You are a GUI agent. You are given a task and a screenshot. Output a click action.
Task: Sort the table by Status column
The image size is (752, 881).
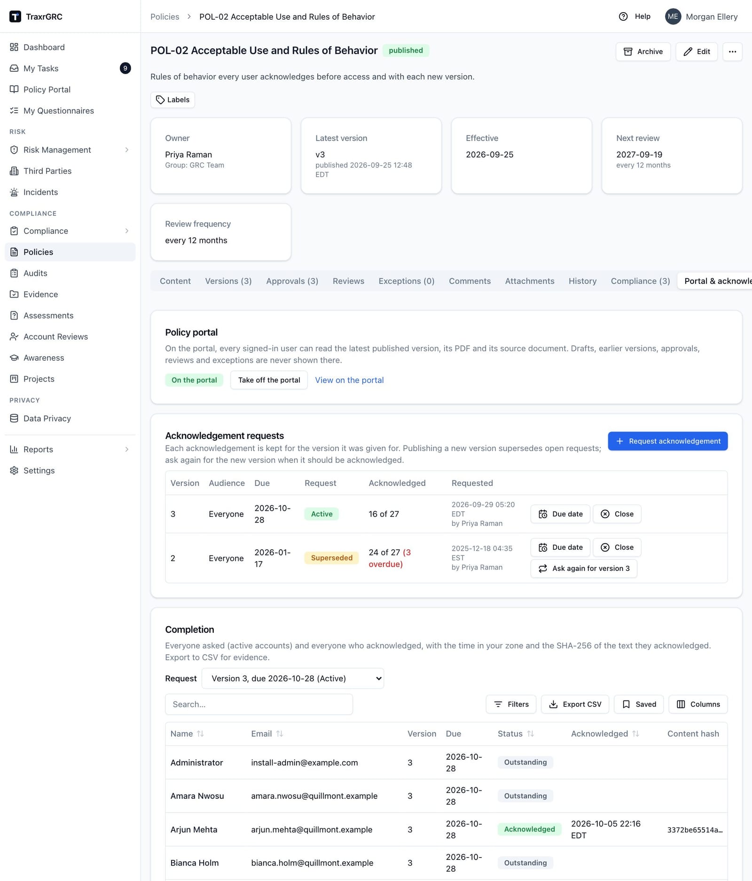pyautogui.click(x=516, y=733)
